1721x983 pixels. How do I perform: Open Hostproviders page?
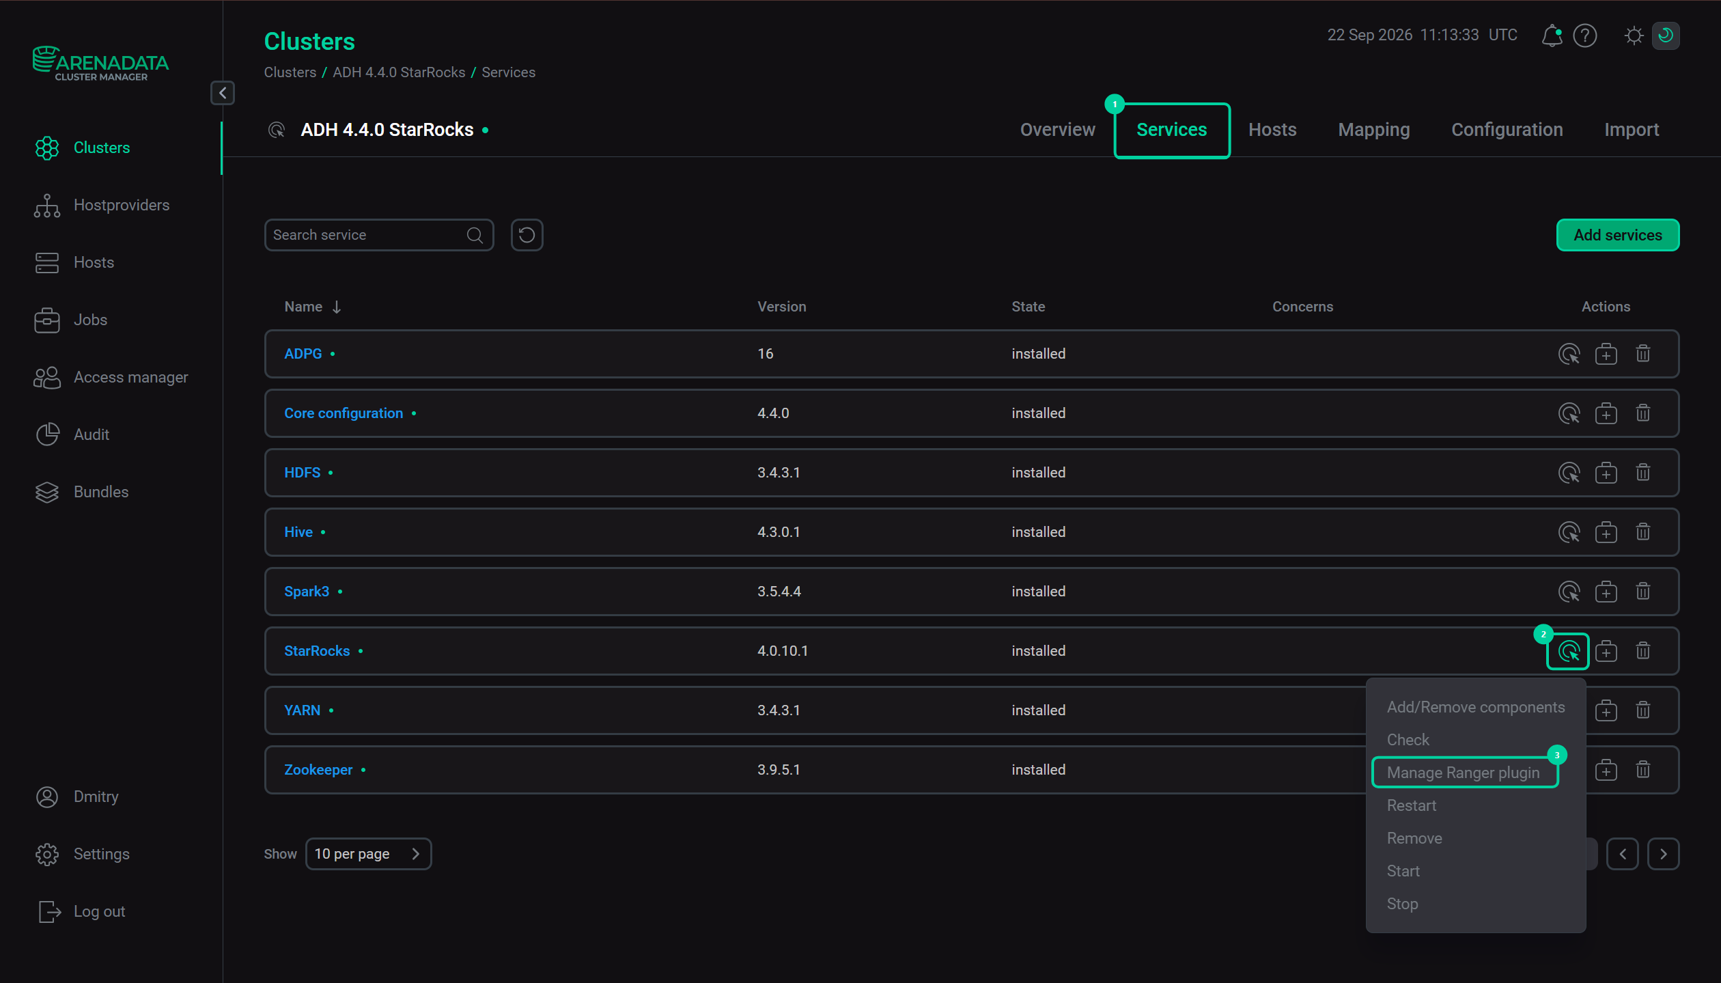click(121, 205)
